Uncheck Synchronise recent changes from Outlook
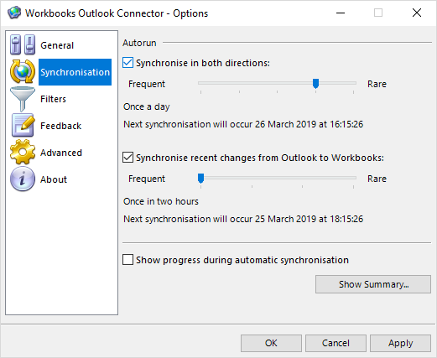 point(127,158)
